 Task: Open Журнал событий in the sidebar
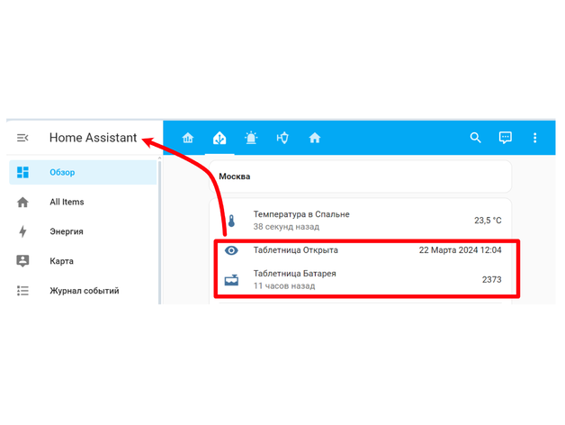(x=84, y=291)
